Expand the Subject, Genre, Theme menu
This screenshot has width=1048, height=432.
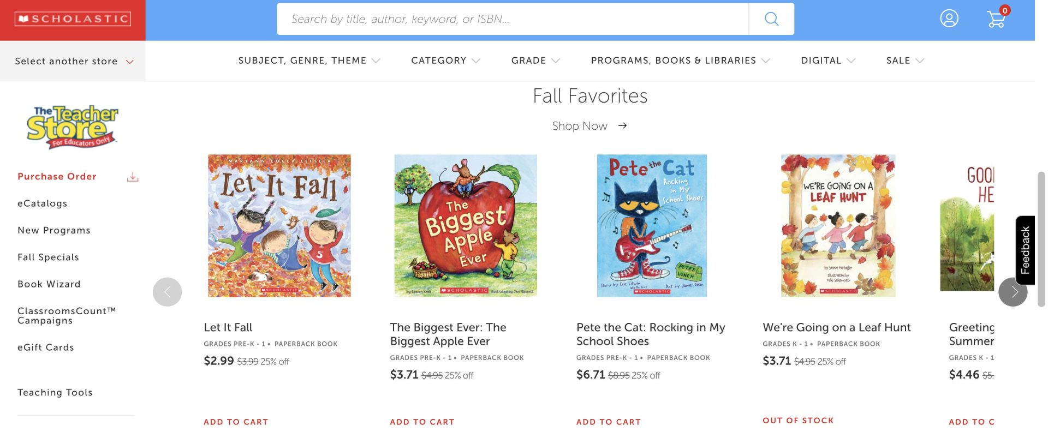pos(309,61)
